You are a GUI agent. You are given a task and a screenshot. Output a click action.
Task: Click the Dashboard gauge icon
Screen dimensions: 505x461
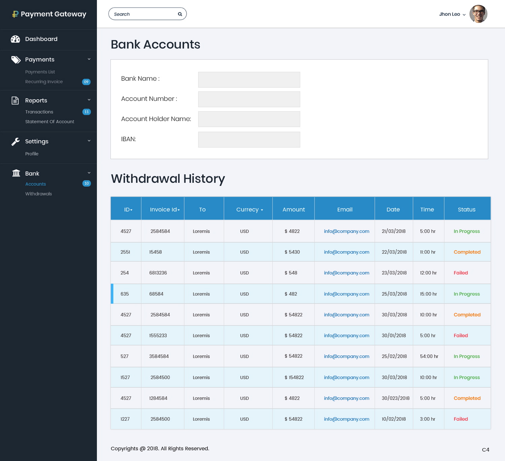coord(15,39)
